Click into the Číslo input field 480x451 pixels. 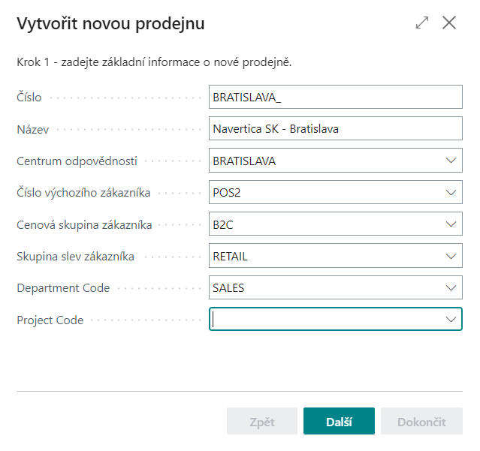click(x=336, y=97)
